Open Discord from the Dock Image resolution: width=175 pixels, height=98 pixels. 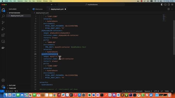(114, 95)
